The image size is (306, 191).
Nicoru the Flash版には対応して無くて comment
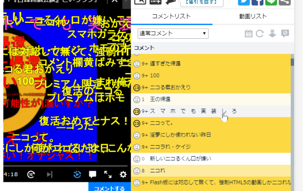pyautogui.click(x=137, y=182)
